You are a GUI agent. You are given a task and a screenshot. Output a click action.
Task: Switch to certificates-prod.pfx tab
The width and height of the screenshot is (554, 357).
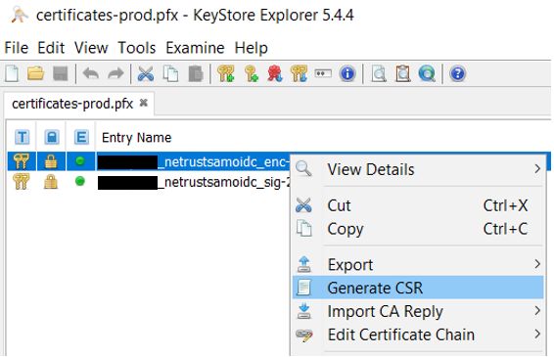pyautogui.click(x=72, y=104)
